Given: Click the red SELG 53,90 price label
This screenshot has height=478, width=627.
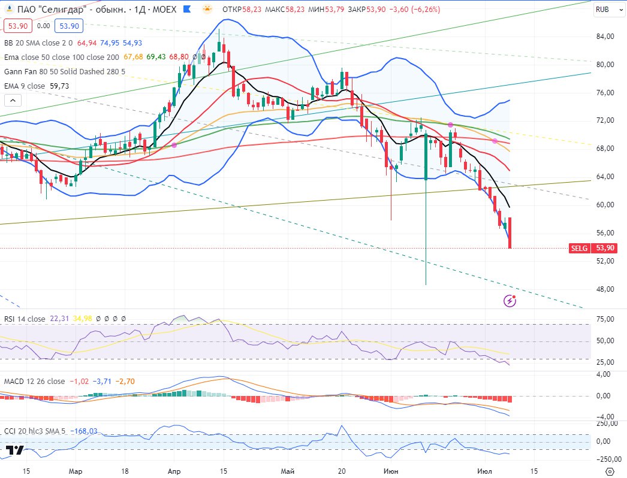Looking at the screenshot, I should click(593, 248).
